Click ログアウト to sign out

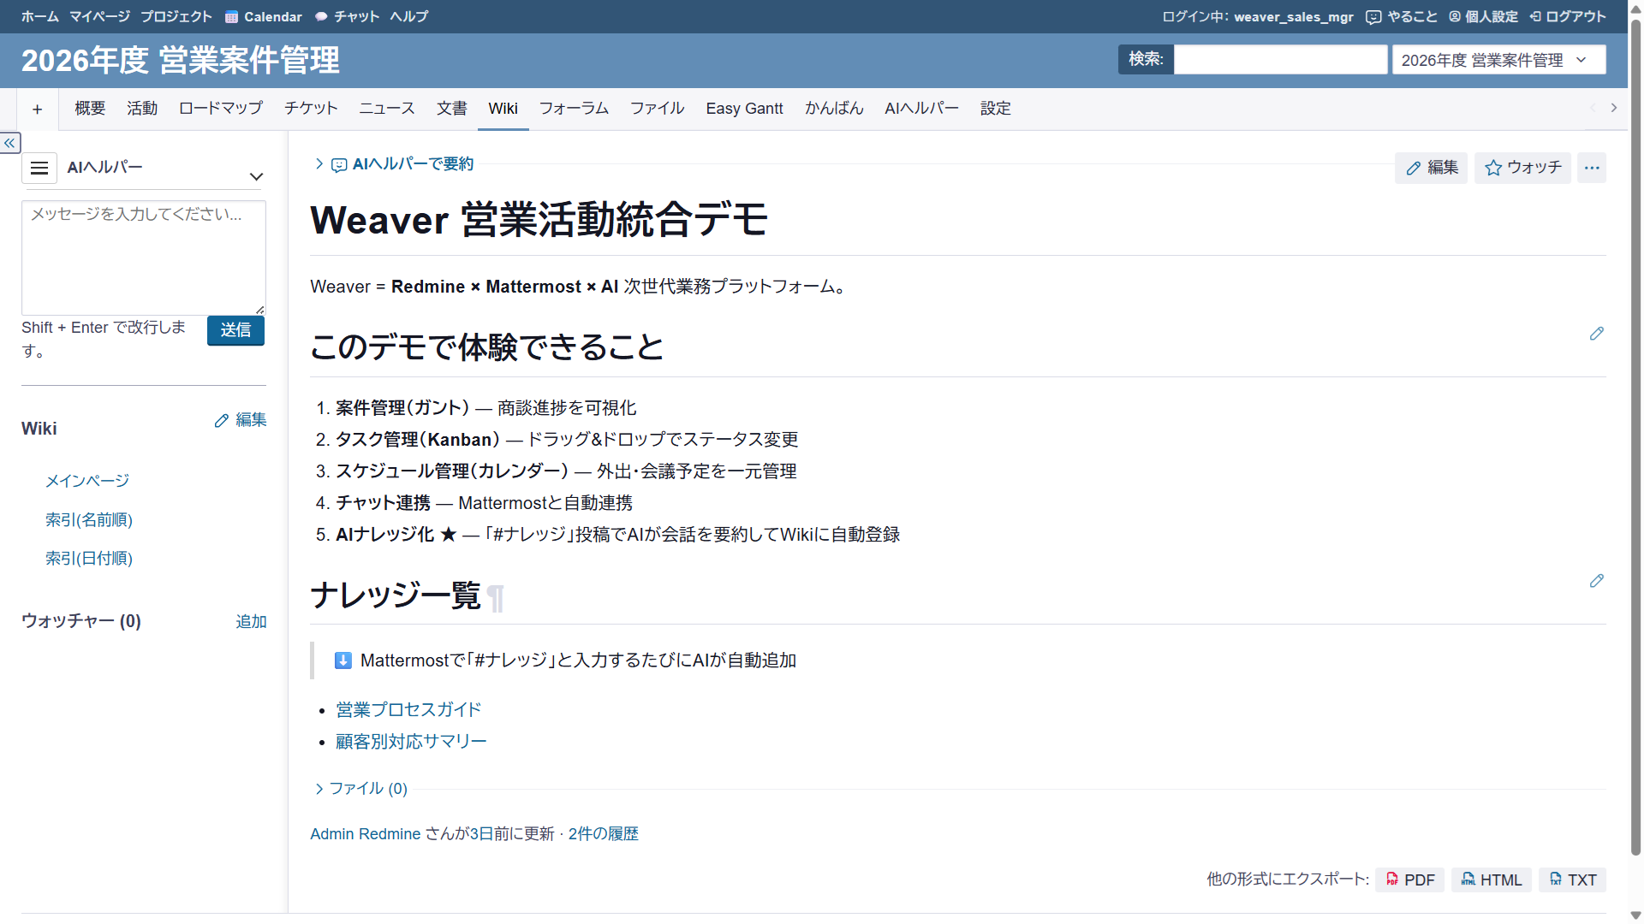[x=1568, y=16]
